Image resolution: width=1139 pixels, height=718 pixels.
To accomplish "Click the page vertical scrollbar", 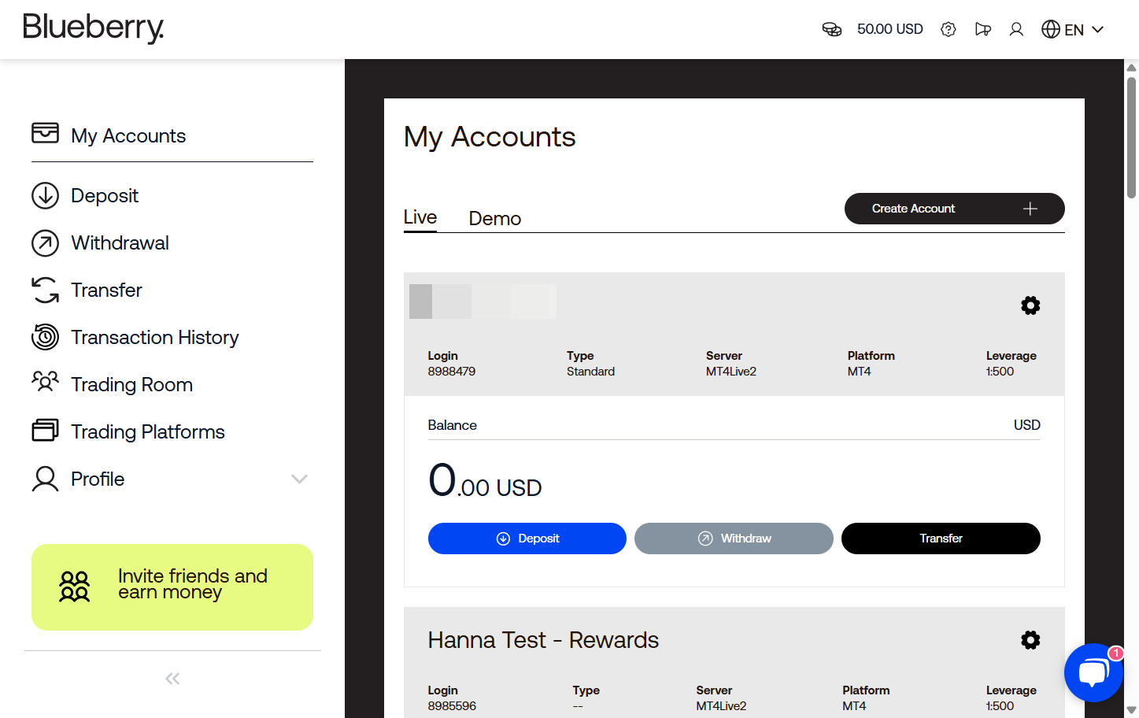I will pos(1131,137).
